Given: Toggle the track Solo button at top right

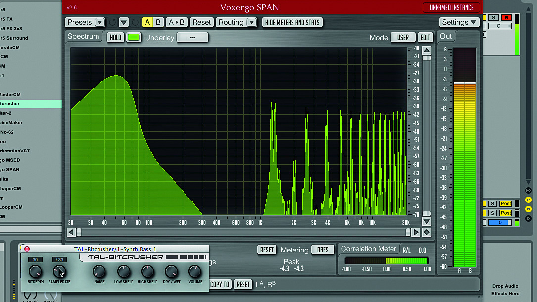Looking at the screenshot, I should [x=493, y=17].
